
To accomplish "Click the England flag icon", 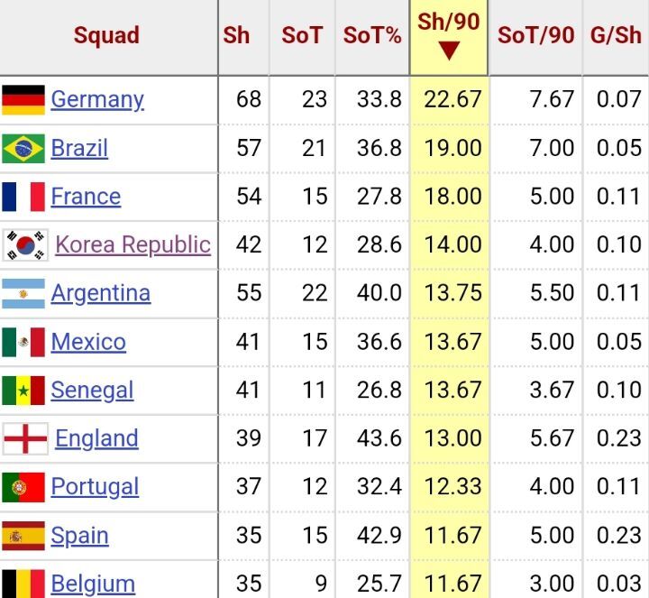I will 25,438.
